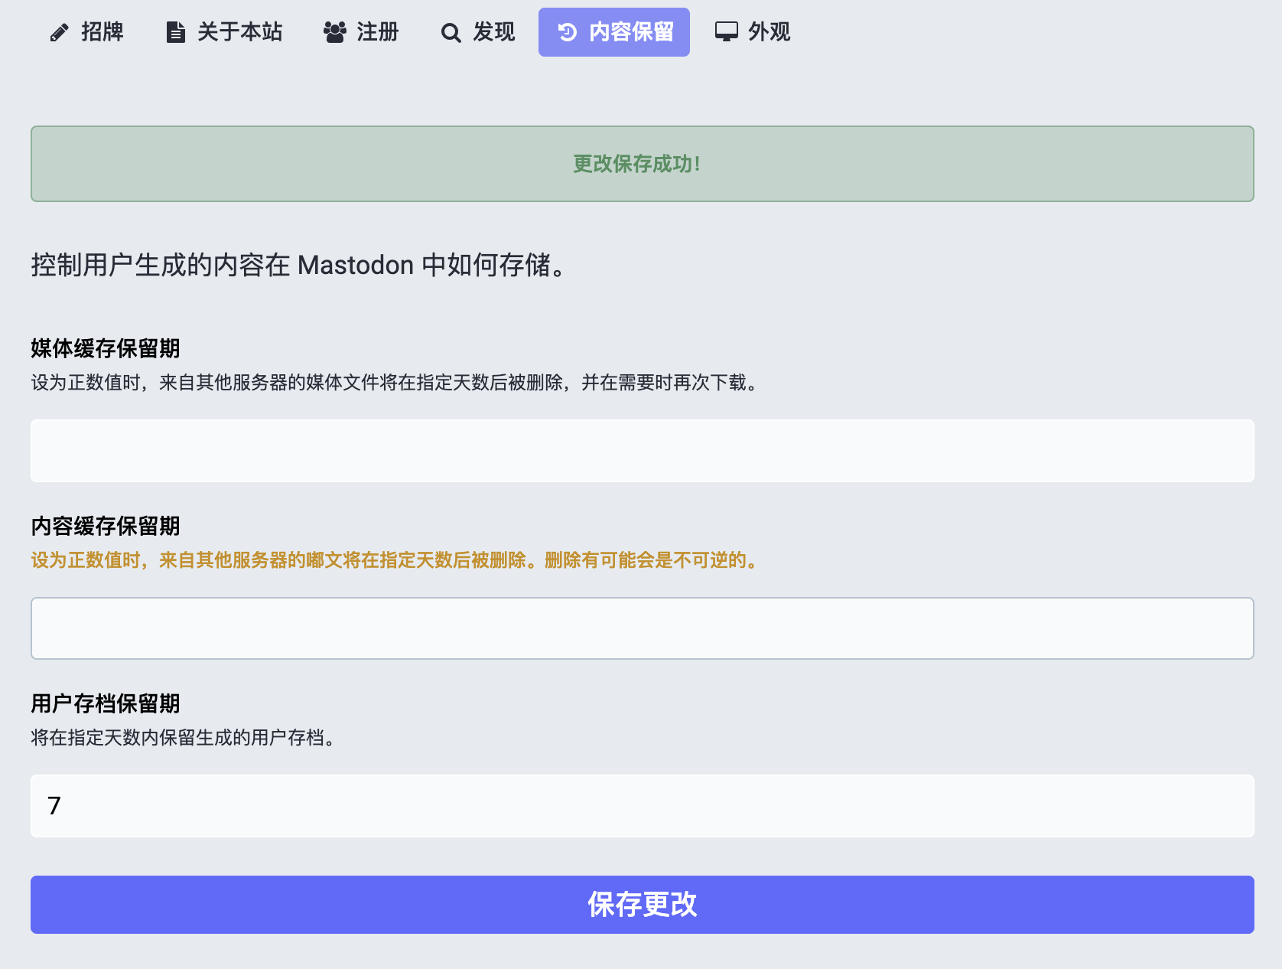This screenshot has height=969, width=1282.
Task: Focus the 媒体缓存保留期 input field
Action: tap(642, 451)
